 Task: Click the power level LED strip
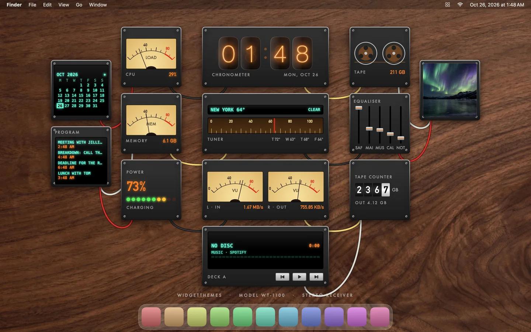point(151,199)
